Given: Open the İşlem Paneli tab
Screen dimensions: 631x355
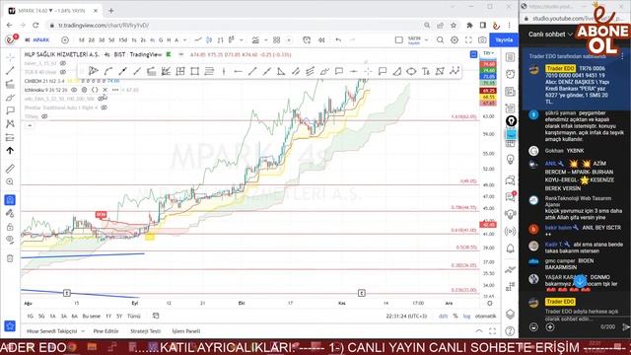Looking at the screenshot, I should 186,331.
